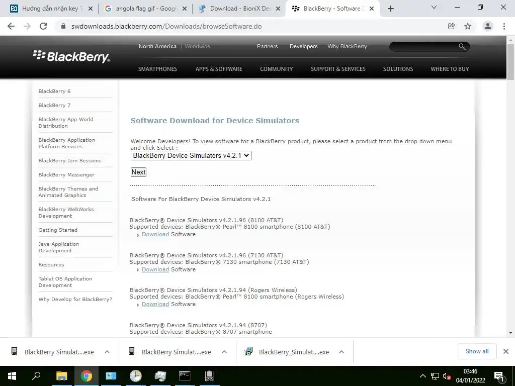The height and width of the screenshot is (386, 515).
Task: Expand options for first downloaded exe
Action: (x=107, y=352)
